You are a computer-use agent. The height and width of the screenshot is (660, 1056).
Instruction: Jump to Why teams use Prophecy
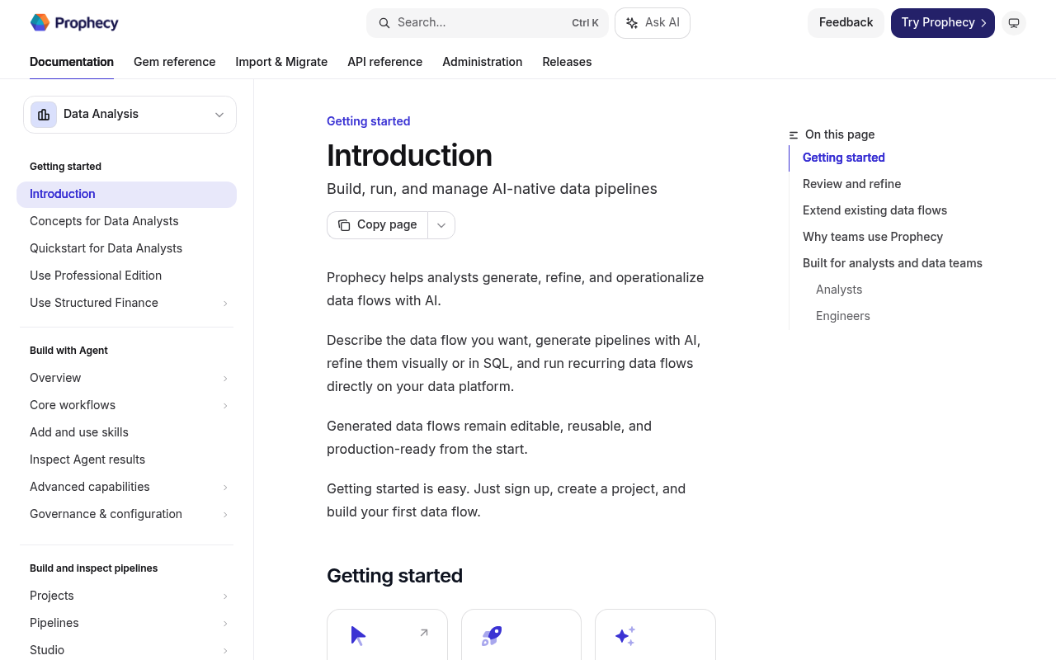pos(873,237)
